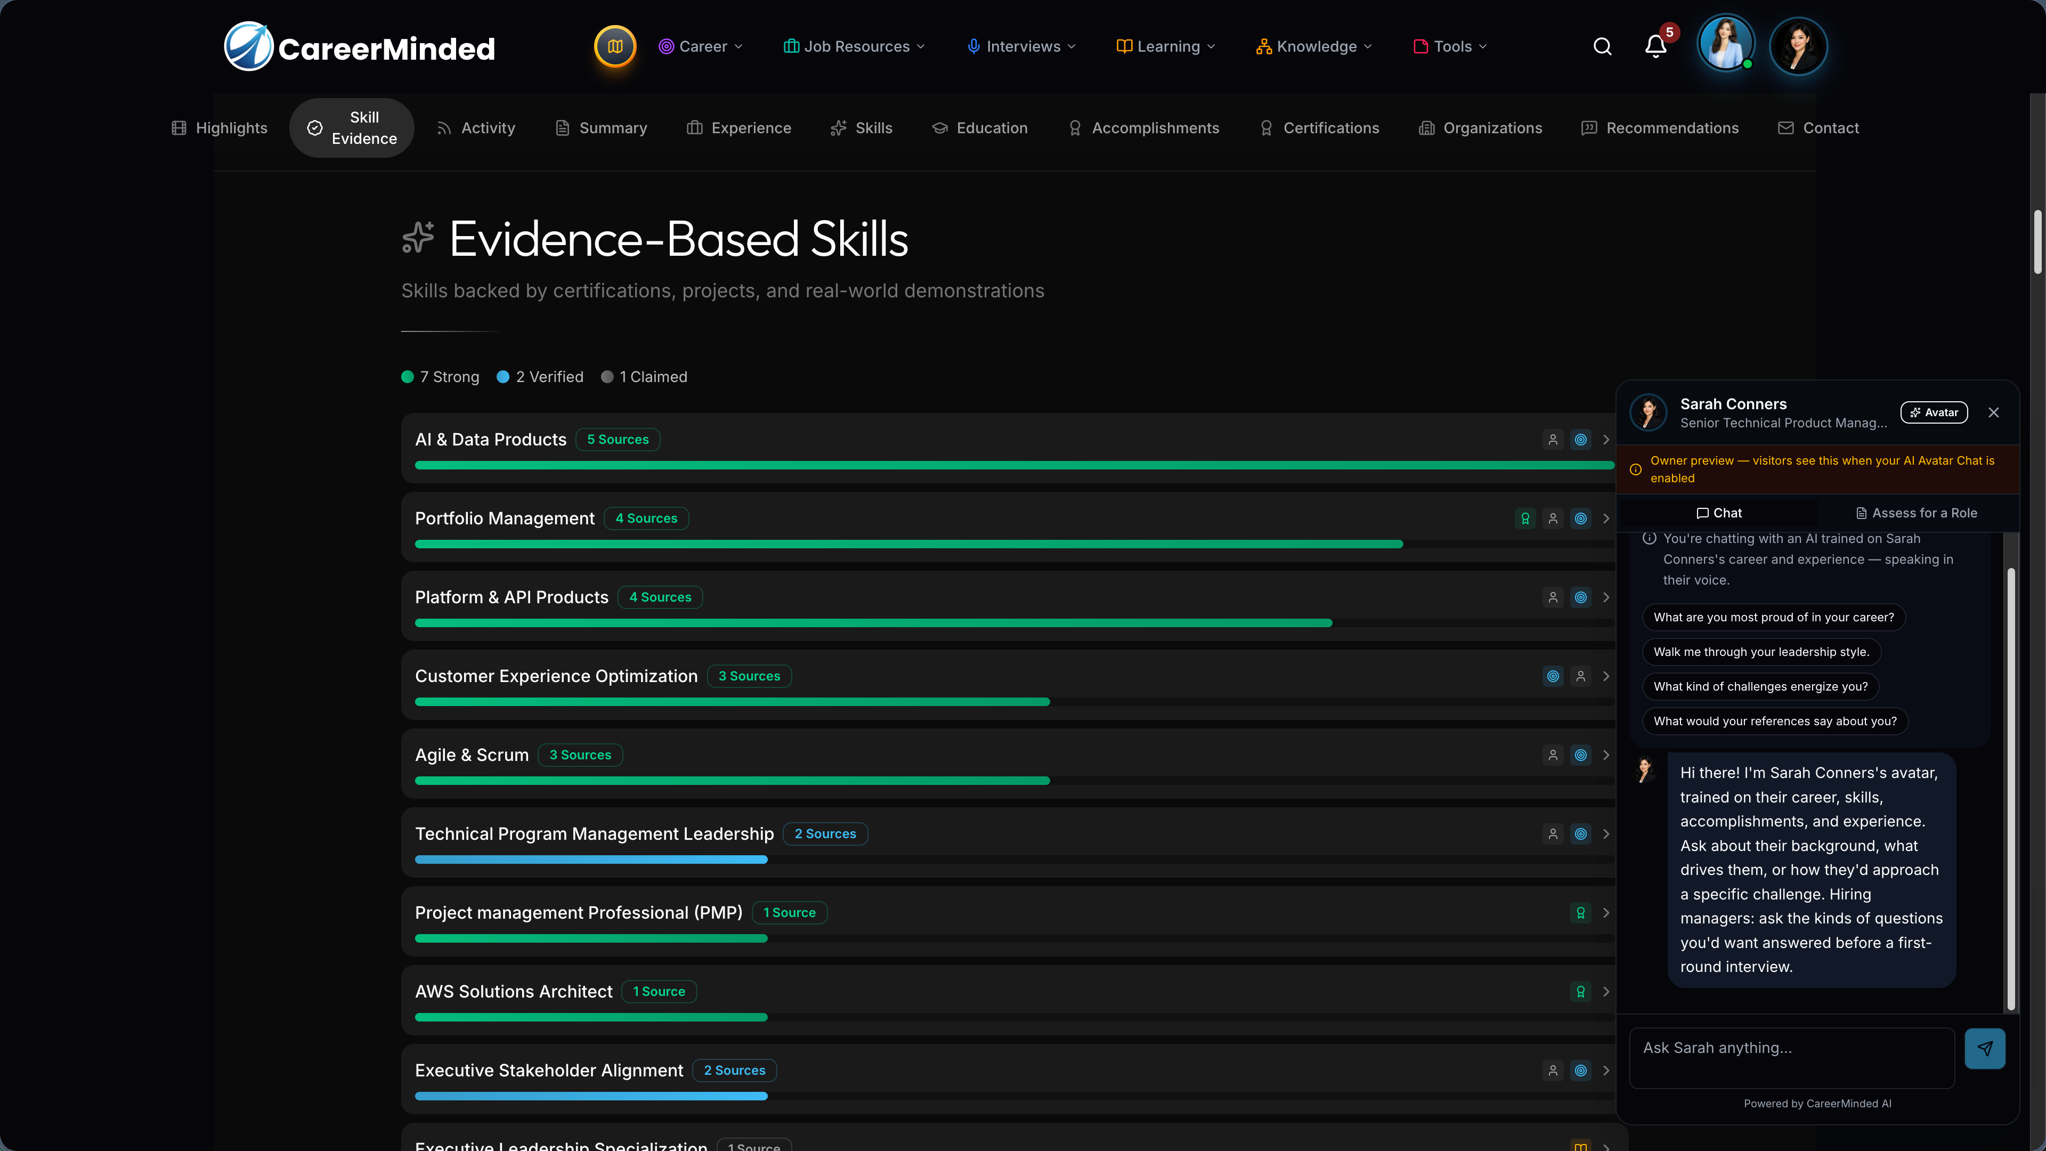Click the certificate badge in PMP row
2046x1151 pixels.
click(x=1580, y=913)
